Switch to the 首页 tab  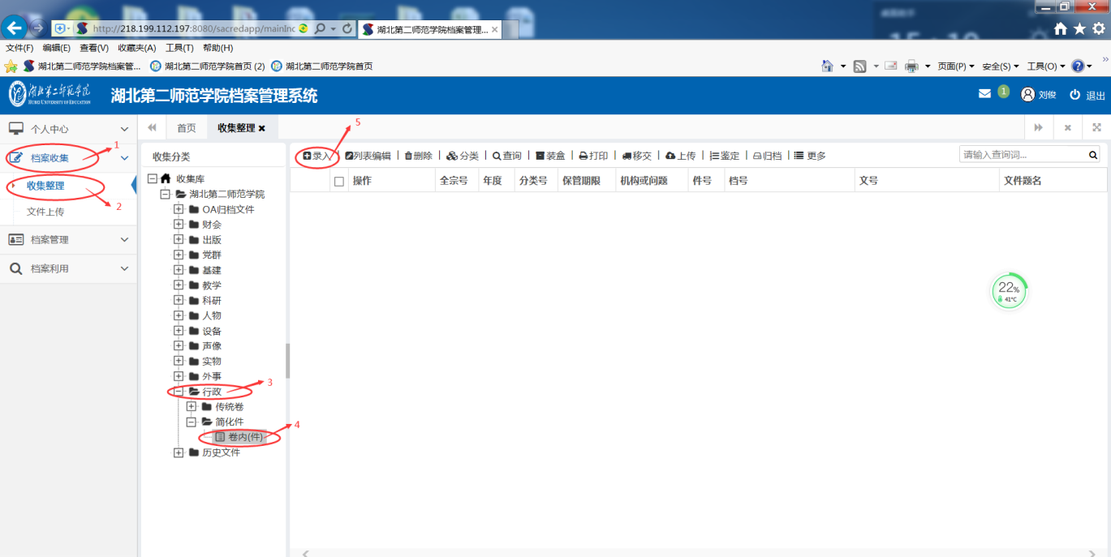187,128
